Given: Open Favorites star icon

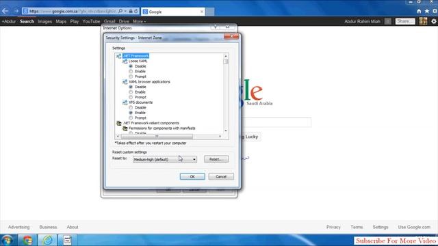Looking at the screenshot, I should click(x=427, y=11).
